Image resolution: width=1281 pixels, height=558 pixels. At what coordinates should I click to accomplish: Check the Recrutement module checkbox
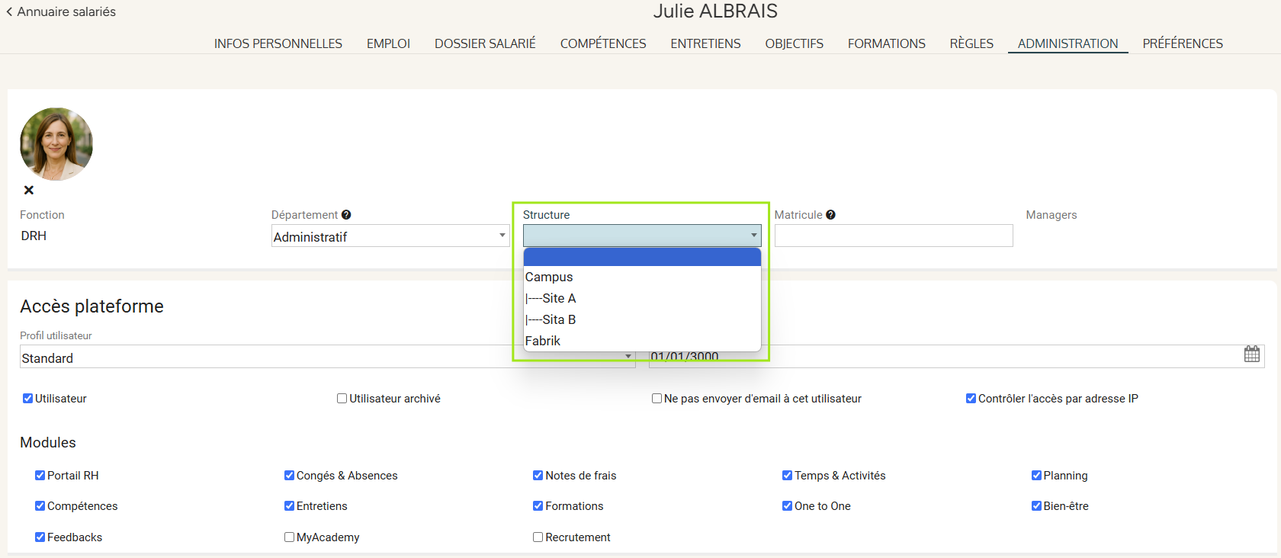click(538, 537)
